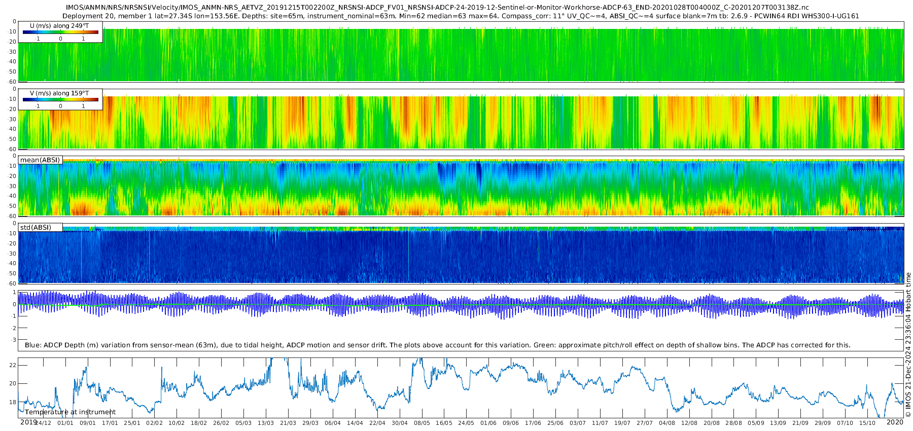Click the Deployment 20 metadata line
913x431 pixels.
tap(461, 16)
